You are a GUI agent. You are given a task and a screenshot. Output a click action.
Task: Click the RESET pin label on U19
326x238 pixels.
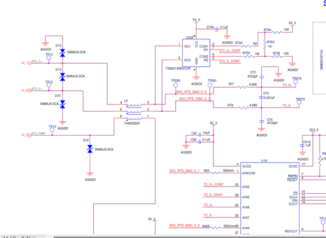pos(292,180)
